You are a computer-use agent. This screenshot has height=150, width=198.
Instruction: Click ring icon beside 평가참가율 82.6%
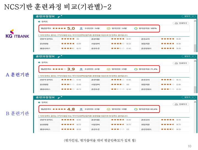pyautogui.click(x=136, y=109)
